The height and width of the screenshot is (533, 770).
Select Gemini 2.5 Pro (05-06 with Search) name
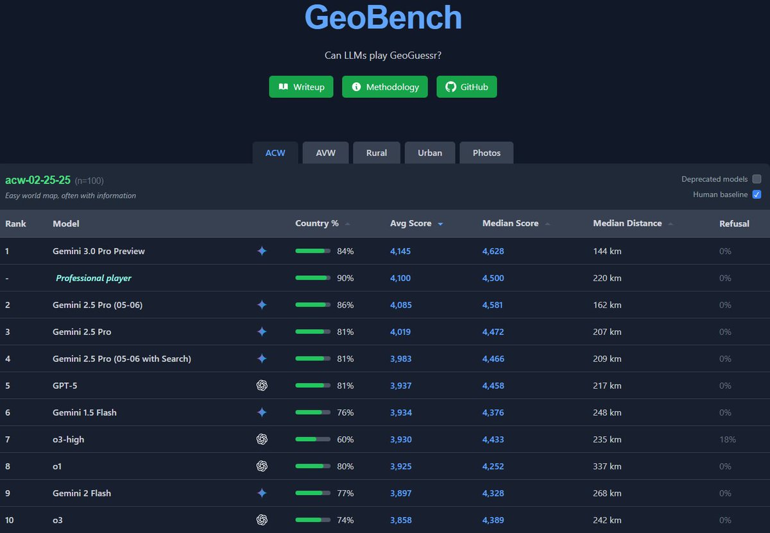coord(122,359)
